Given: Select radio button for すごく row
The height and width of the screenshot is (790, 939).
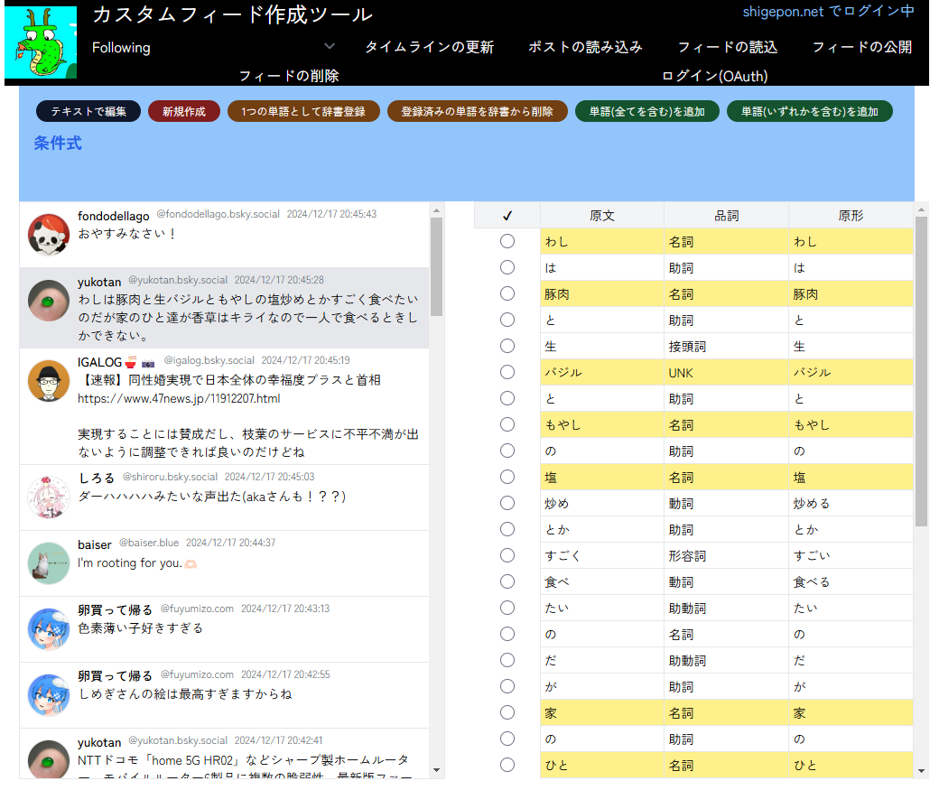Looking at the screenshot, I should [x=507, y=555].
